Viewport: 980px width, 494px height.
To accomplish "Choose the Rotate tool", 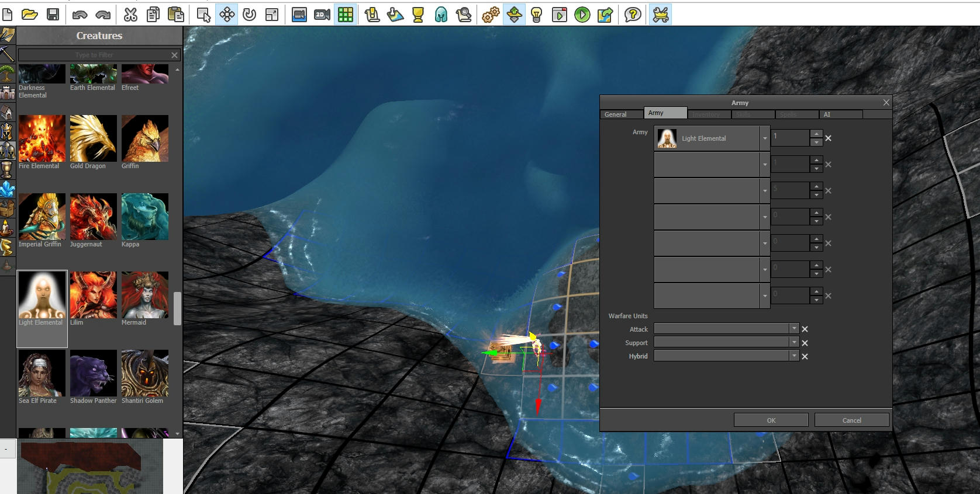I will pos(249,15).
